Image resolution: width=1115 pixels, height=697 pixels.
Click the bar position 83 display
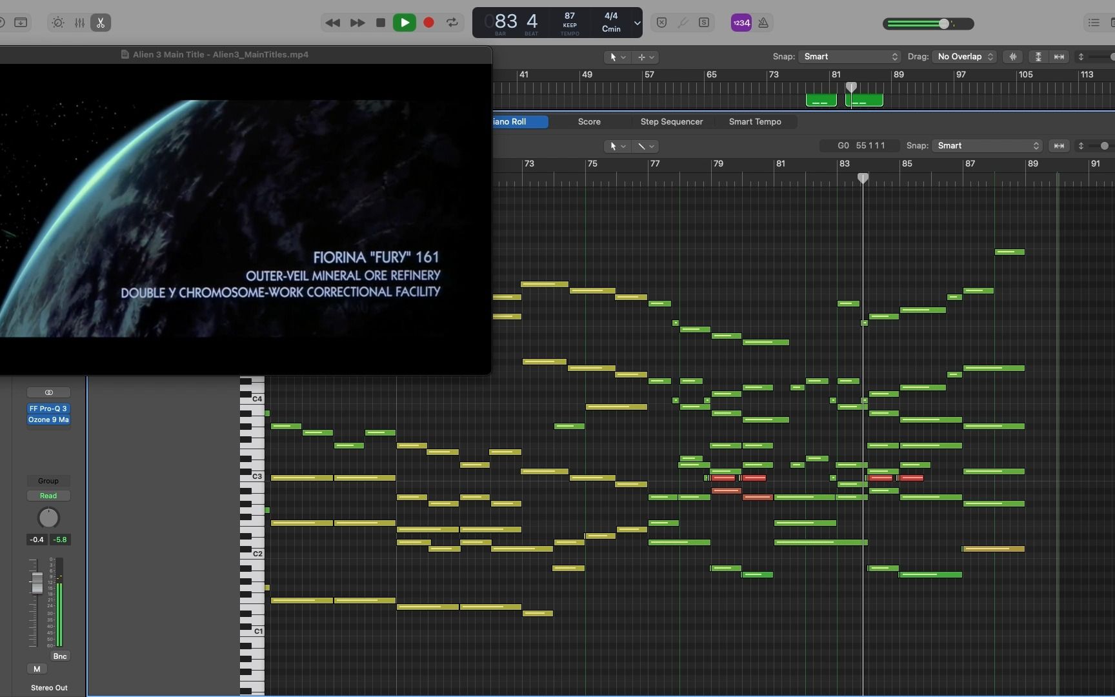[506, 21]
